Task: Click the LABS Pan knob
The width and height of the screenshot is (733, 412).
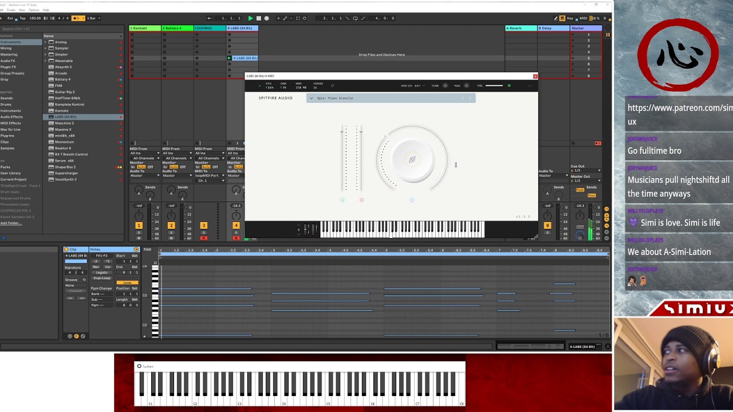Action: (x=466, y=86)
